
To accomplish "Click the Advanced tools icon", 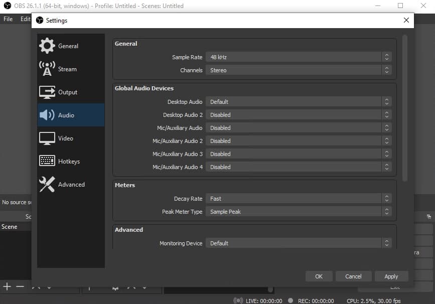I will 47,184.
